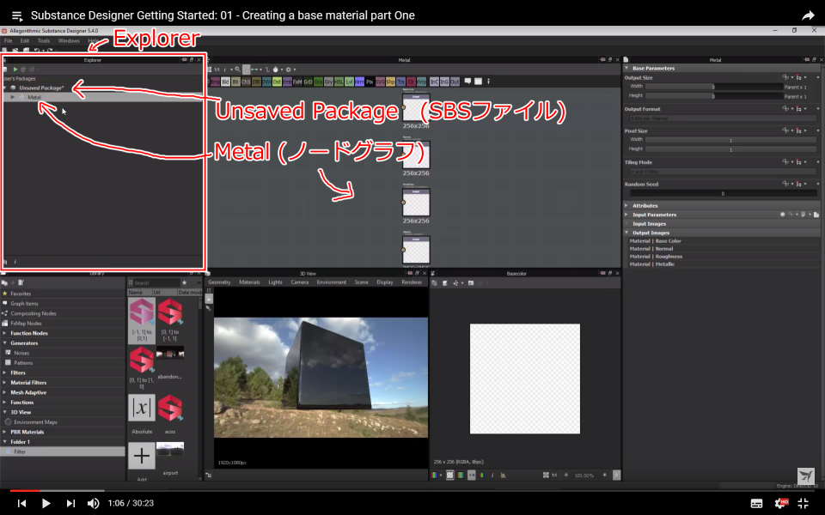Skip to next YouTube video

tap(70, 504)
